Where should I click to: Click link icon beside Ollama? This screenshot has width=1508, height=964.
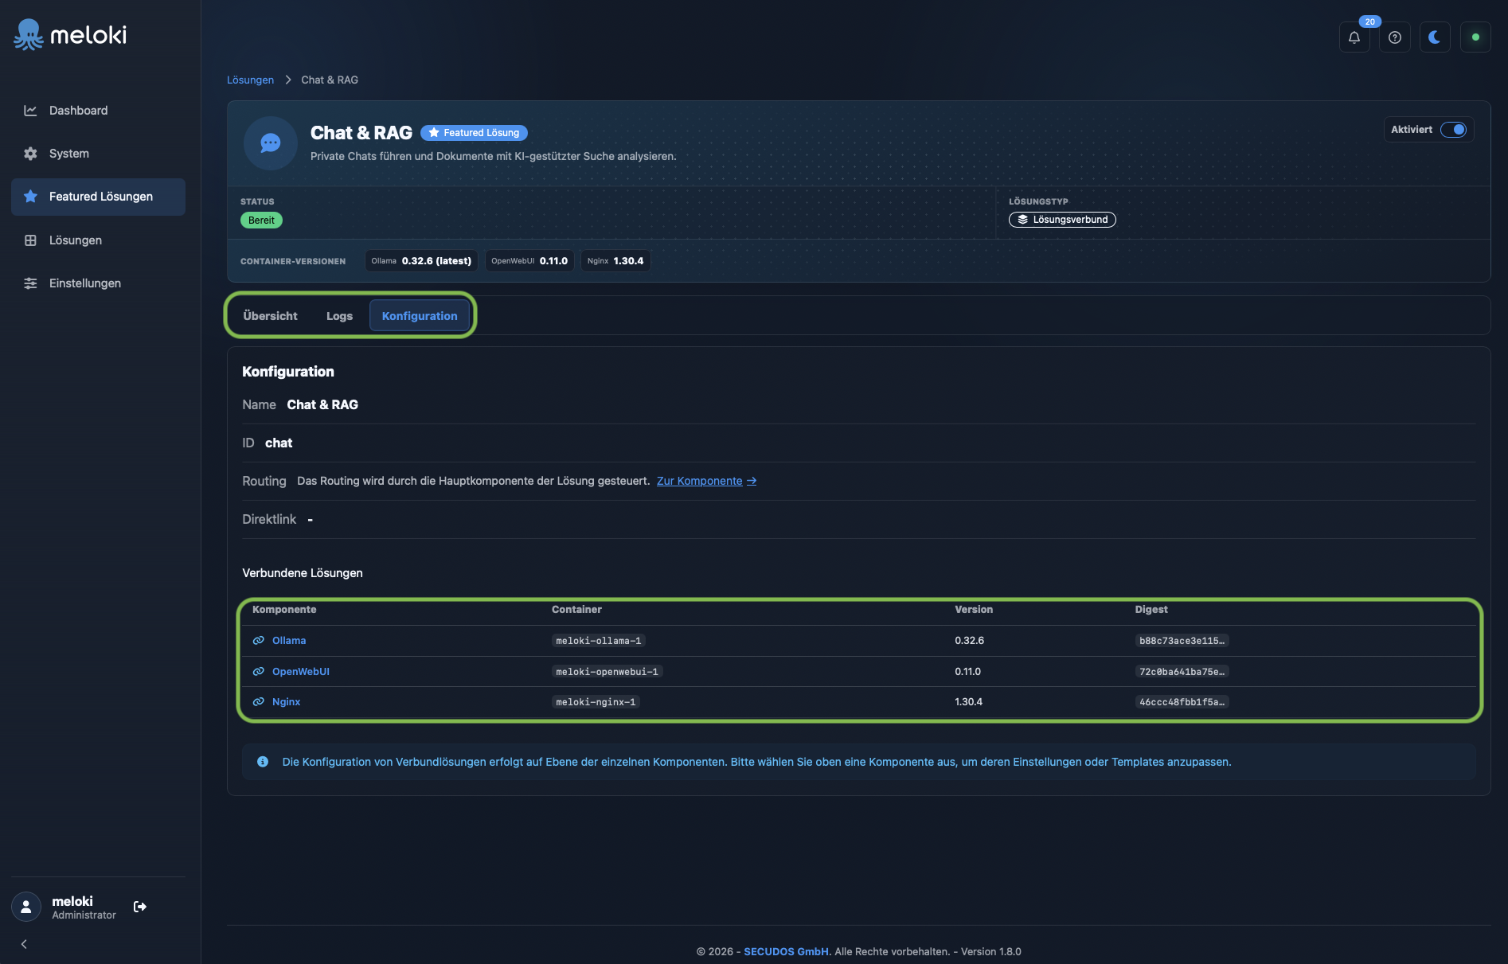click(x=259, y=641)
